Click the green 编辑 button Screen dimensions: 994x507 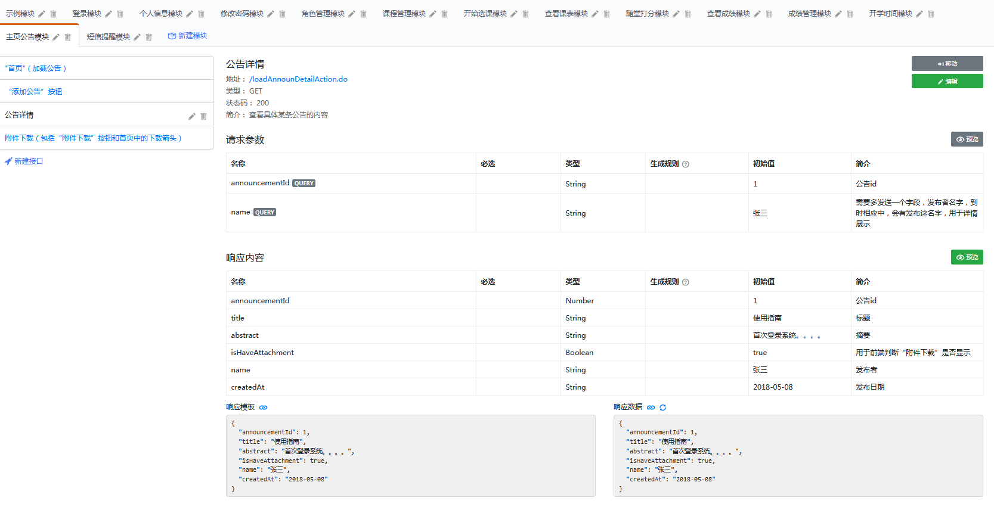click(947, 81)
